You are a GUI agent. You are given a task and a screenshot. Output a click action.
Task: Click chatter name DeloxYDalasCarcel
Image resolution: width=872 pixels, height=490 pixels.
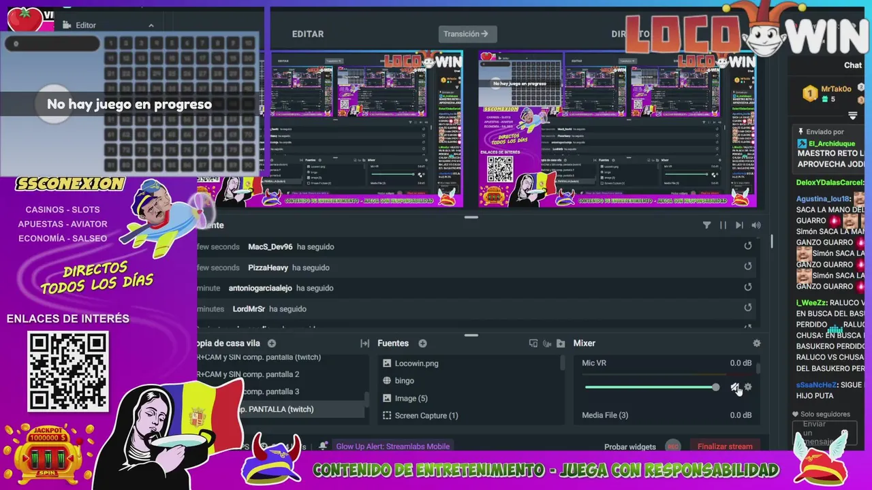click(x=830, y=182)
